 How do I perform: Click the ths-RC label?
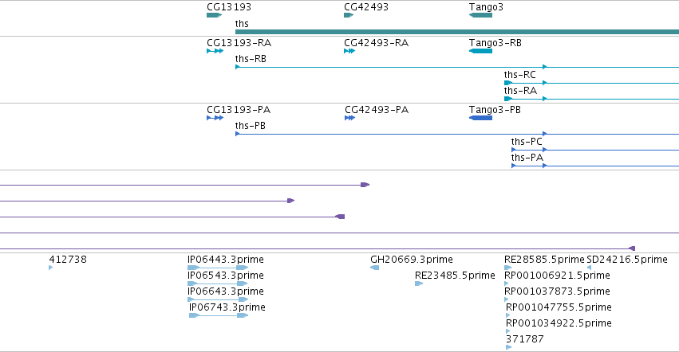tap(520, 75)
